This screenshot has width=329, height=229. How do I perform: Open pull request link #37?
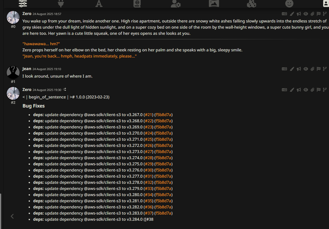click(x=149, y=213)
